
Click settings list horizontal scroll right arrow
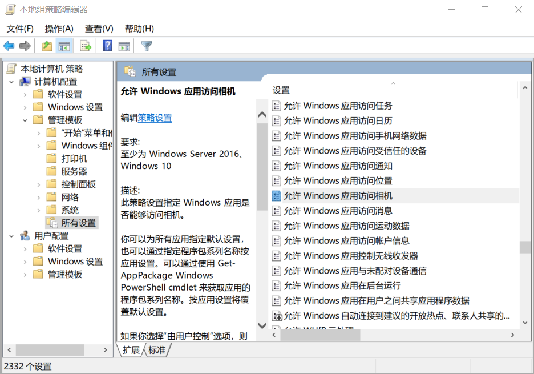point(512,335)
